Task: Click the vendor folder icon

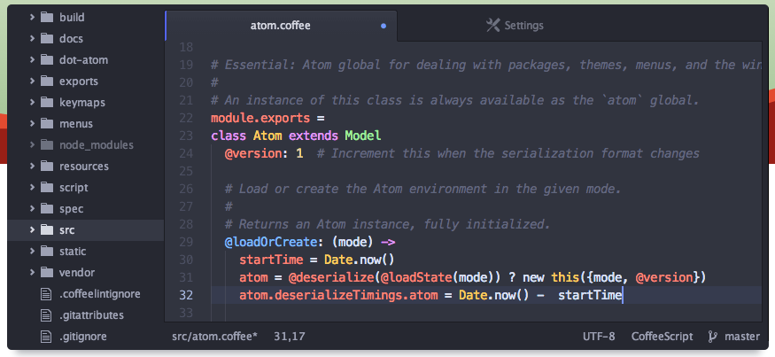Action: click(46, 273)
